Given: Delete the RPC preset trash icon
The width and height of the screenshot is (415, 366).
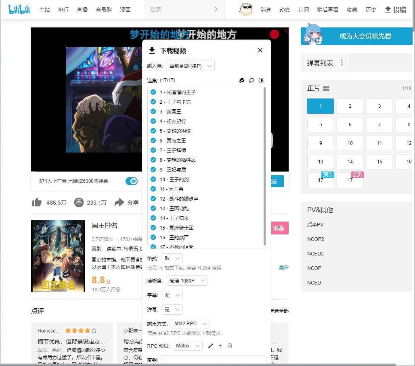Looking at the screenshot, I should point(230,346).
